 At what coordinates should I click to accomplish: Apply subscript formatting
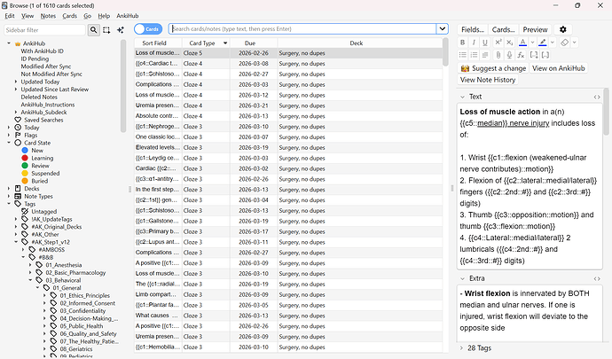(509, 43)
